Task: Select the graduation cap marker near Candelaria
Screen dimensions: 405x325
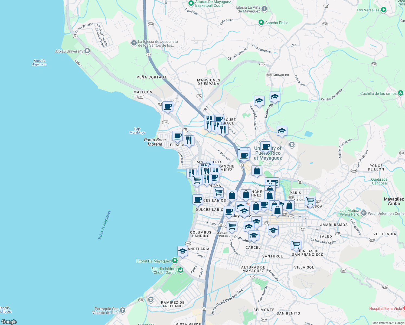Action: click(x=182, y=251)
